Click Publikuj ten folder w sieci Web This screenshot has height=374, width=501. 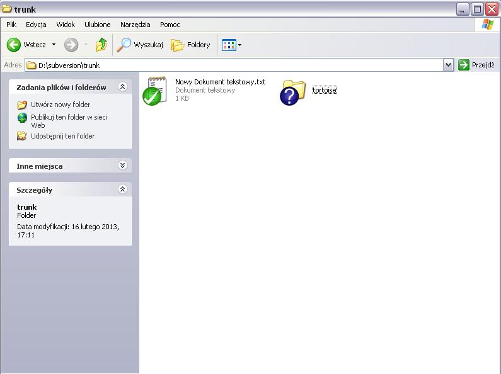pyautogui.click(x=69, y=121)
